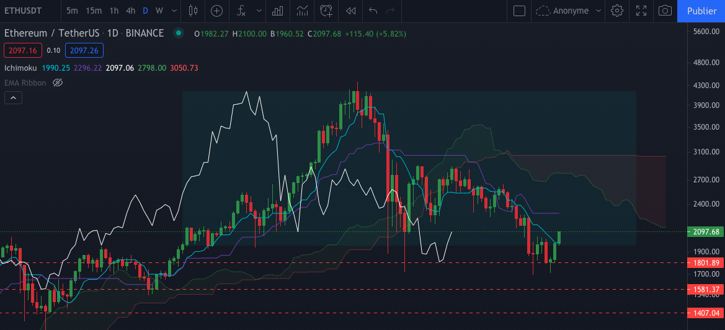
Task: Select the 1h timeframe
Action: click(x=113, y=11)
